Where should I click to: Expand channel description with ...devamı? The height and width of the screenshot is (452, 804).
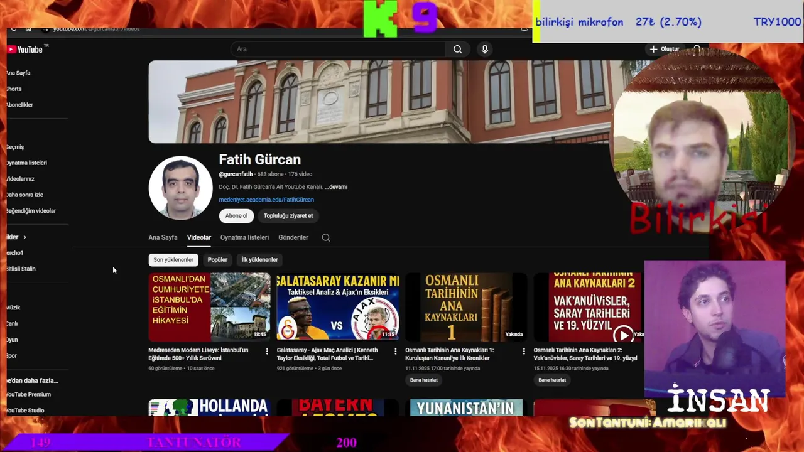point(336,187)
